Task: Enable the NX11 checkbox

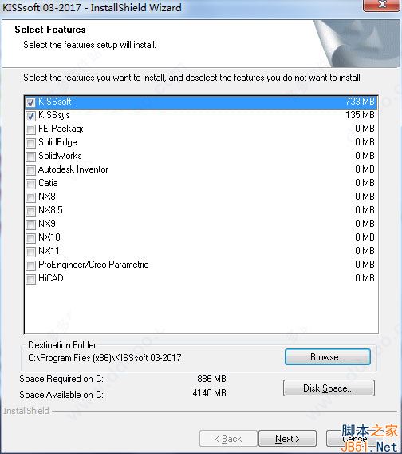Action: 30,252
